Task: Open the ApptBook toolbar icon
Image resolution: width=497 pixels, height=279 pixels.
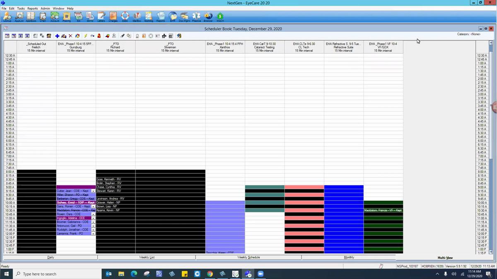Action: point(31,17)
